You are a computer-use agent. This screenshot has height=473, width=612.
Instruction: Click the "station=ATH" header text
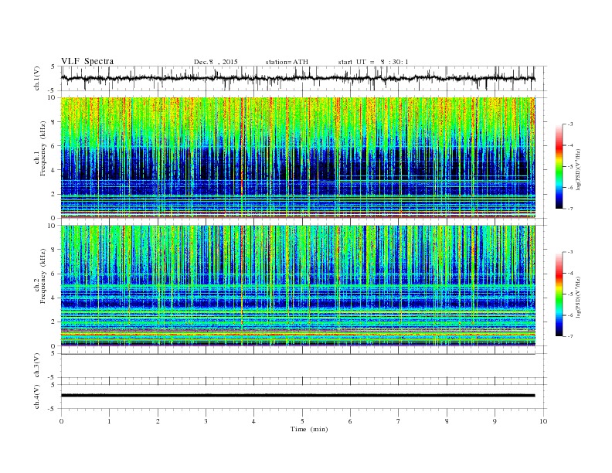coord(287,62)
